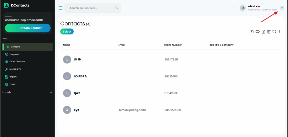288x137 pixels.
Task: Expand the account dropdown arrow
Action: point(282,8)
